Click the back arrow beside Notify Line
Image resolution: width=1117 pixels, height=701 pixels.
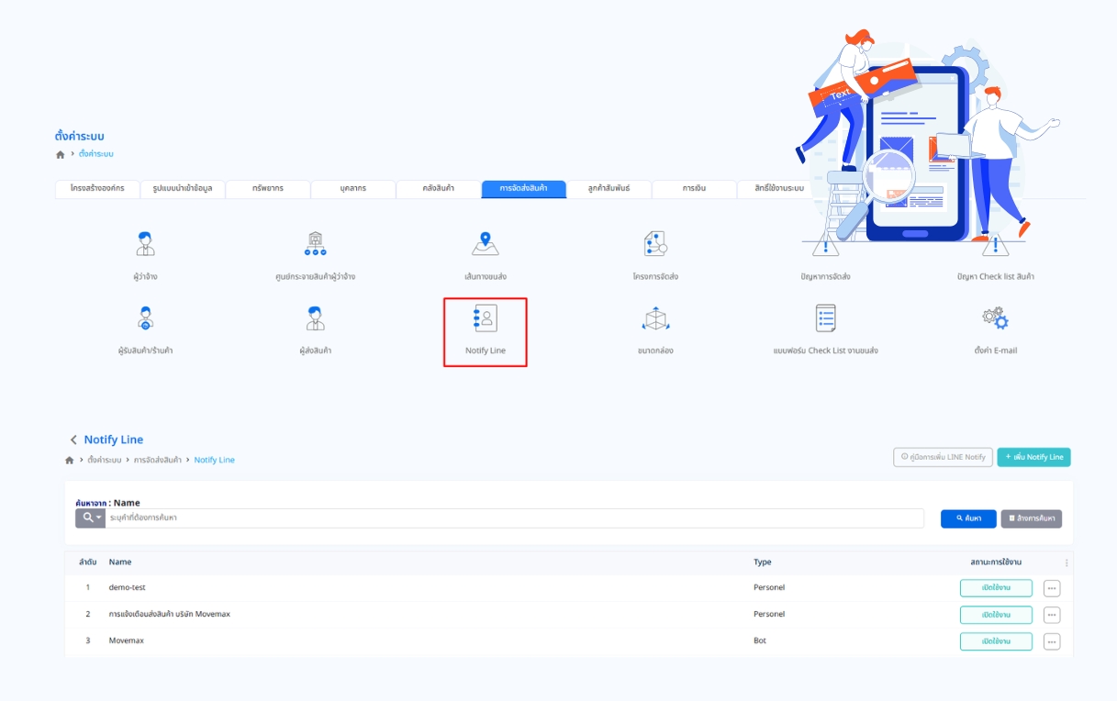[73, 440]
